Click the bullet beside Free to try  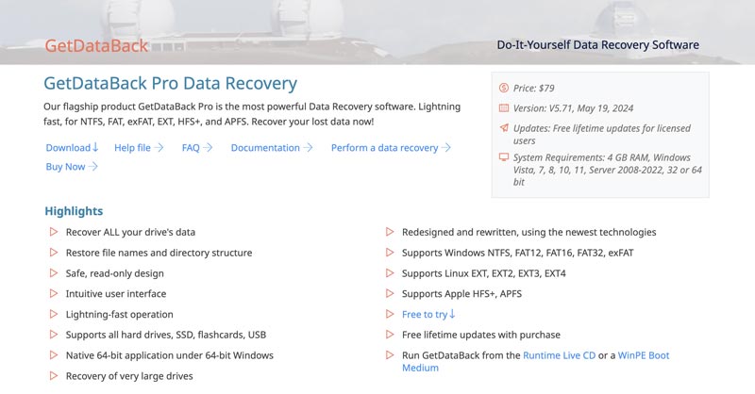tap(390, 314)
